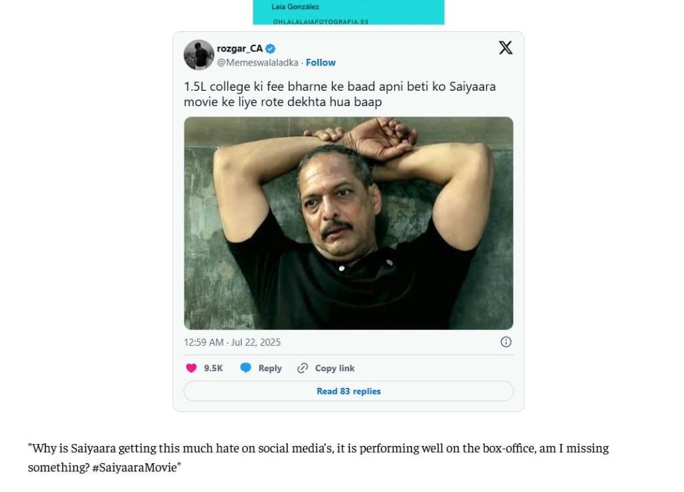Open the rozgar_CA profile avatar
The height and width of the screenshot is (492, 684).
point(198,55)
